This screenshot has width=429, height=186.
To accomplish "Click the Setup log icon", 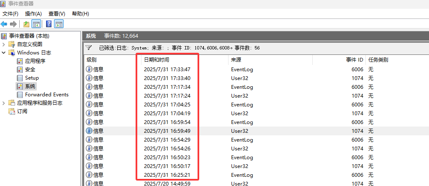I will coord(20,78).
